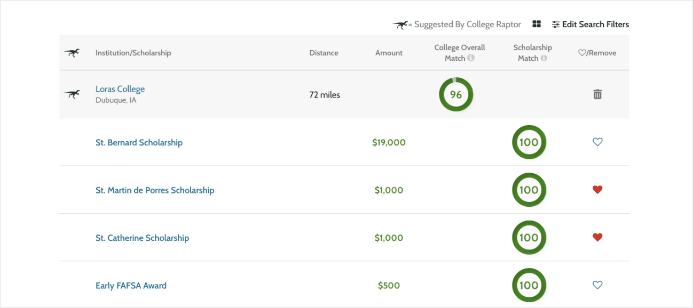The height and width of the screenshot is (308, 693).
Task: Click the trash icon to remove Loras College
Action: (x=597, y=94)
